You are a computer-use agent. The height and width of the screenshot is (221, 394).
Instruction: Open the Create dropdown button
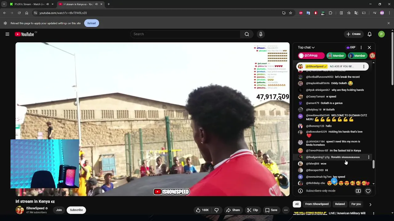coord(353,34)
